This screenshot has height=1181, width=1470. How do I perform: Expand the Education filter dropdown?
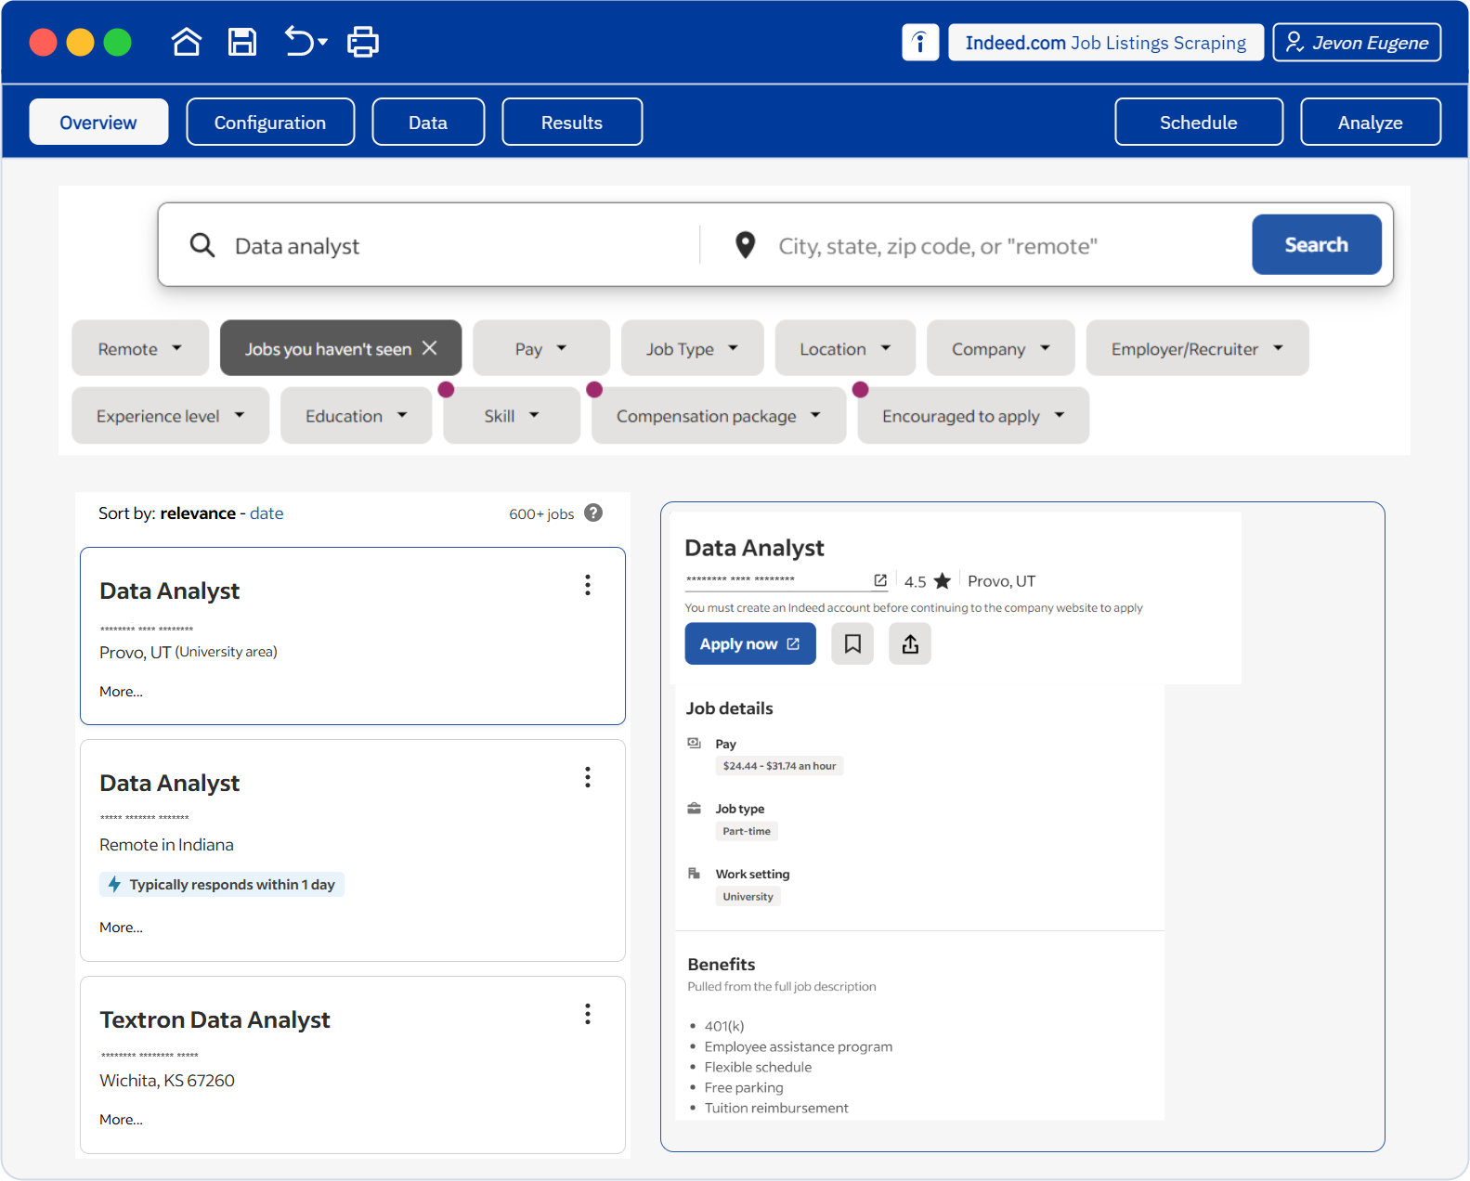point(357,415)
